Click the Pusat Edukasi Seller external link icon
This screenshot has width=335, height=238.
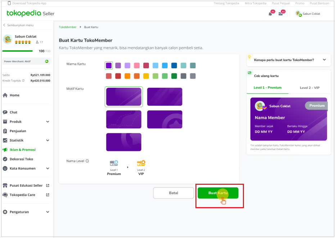(47, 186)
